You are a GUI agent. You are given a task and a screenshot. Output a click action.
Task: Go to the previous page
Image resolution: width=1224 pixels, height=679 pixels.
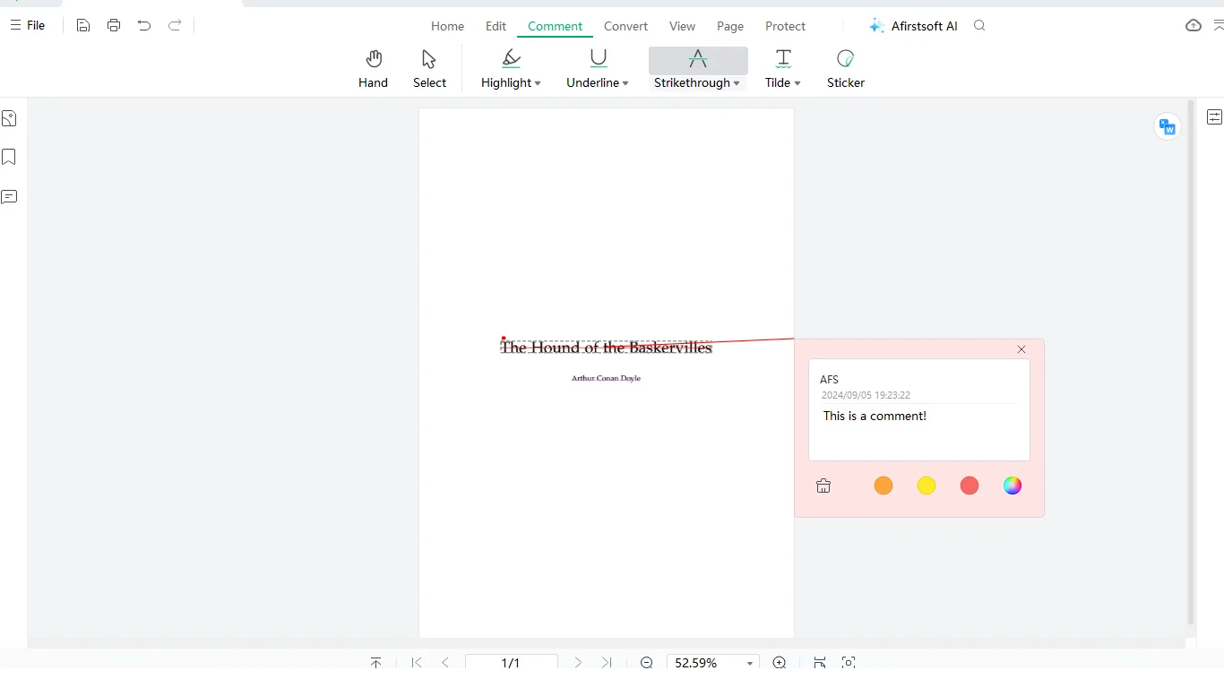445,663
